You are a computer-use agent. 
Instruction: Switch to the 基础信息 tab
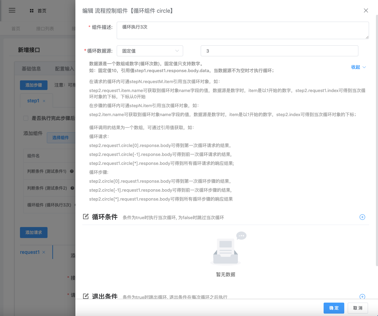(31, 69)
